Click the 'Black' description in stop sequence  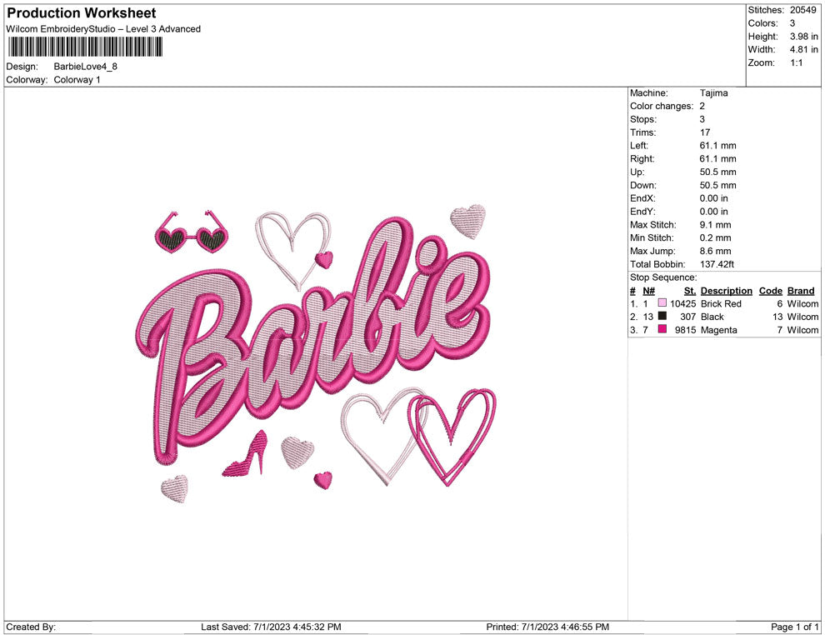point(712,317)
